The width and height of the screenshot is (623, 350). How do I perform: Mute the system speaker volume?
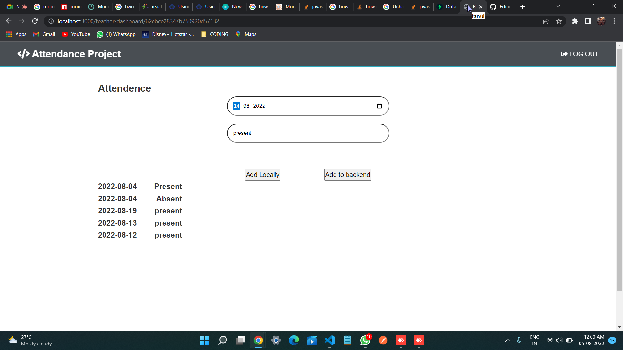coord(559,340)
